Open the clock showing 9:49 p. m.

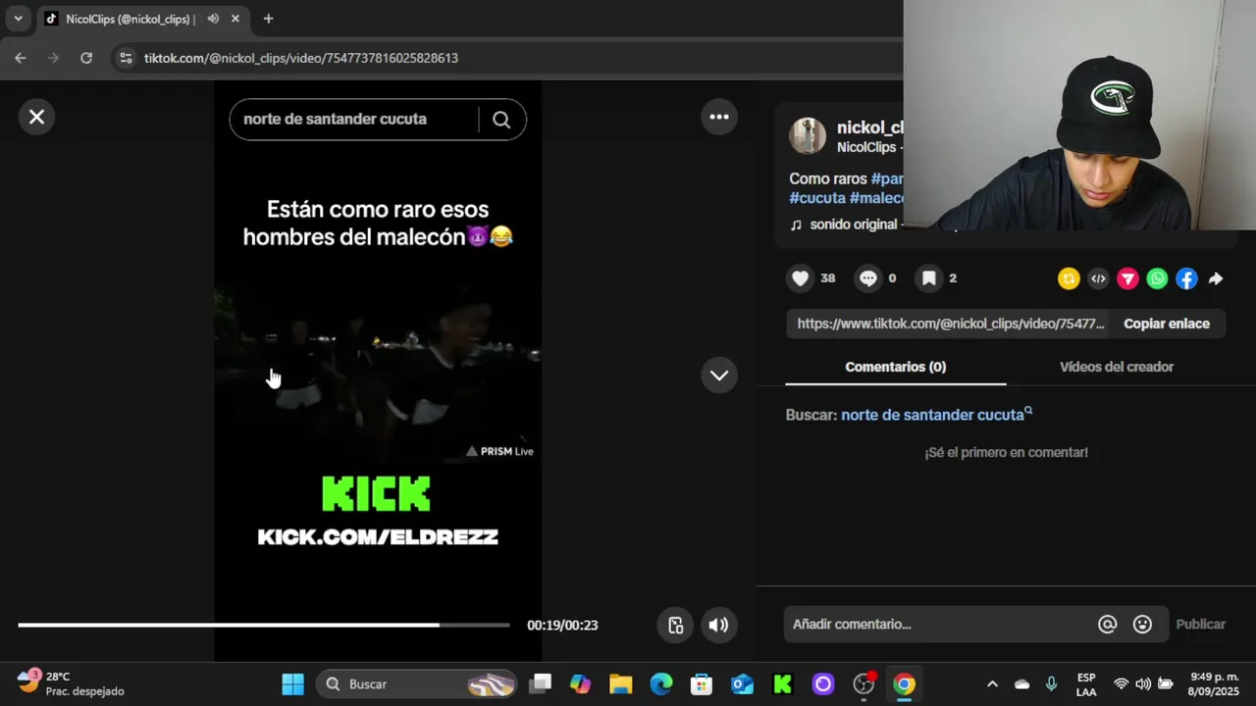pyautogui.click(x=1214, y=683)
